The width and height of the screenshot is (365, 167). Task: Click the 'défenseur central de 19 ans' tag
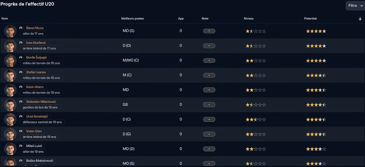pyautogui.click(x=43, y=122)
